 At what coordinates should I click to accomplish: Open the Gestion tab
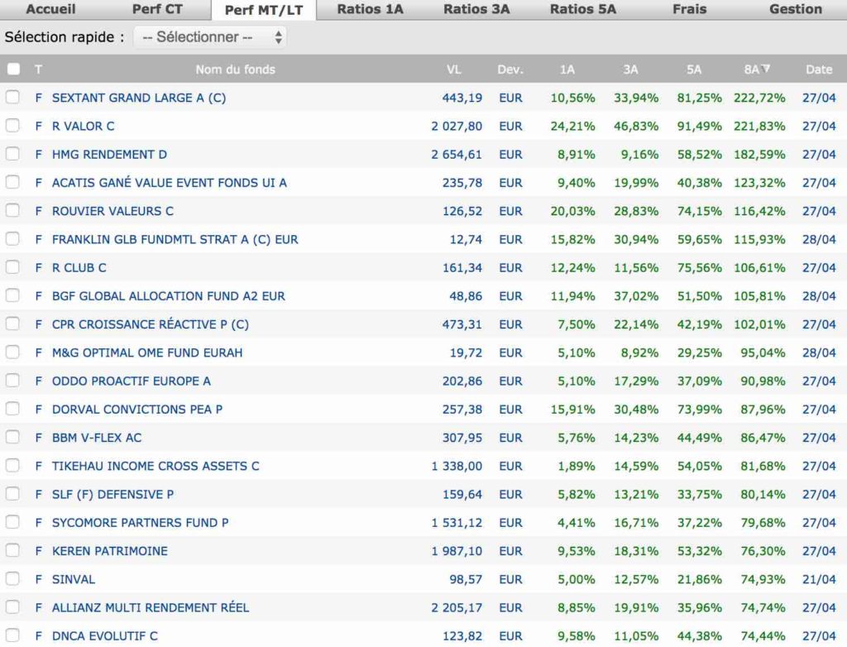tap(796, 9)
